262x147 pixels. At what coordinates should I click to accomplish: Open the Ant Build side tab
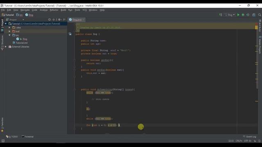click(260, 25)
